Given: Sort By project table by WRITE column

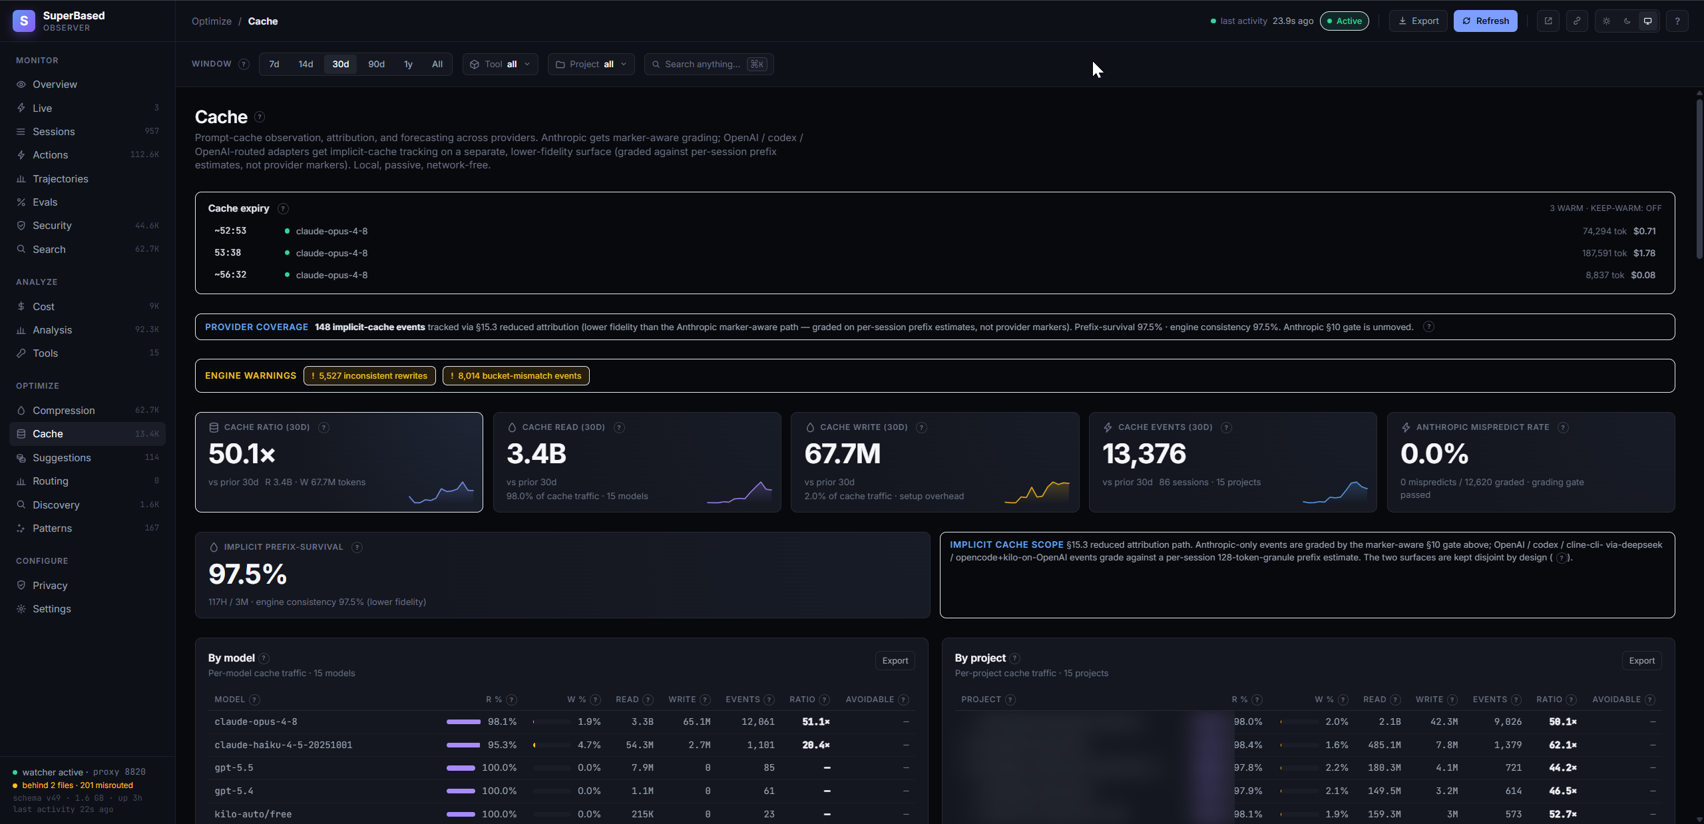Looking at the screenshot, I should pos(1429,700).
